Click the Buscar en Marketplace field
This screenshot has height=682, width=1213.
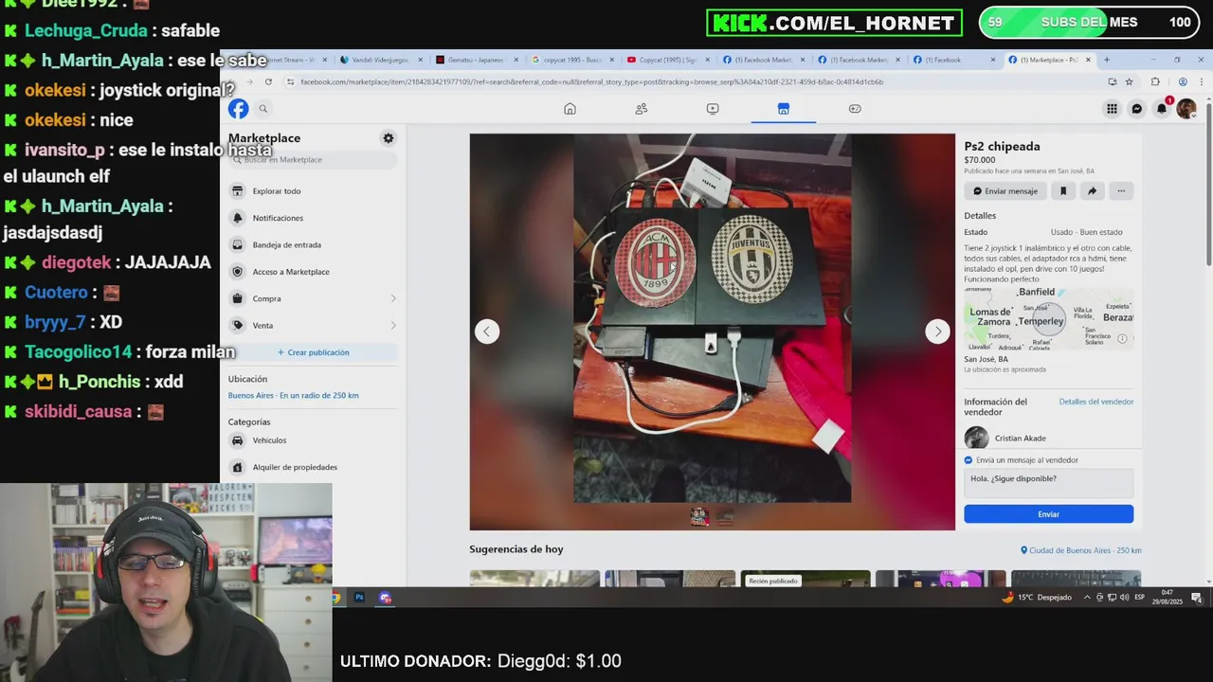point(313,160)
